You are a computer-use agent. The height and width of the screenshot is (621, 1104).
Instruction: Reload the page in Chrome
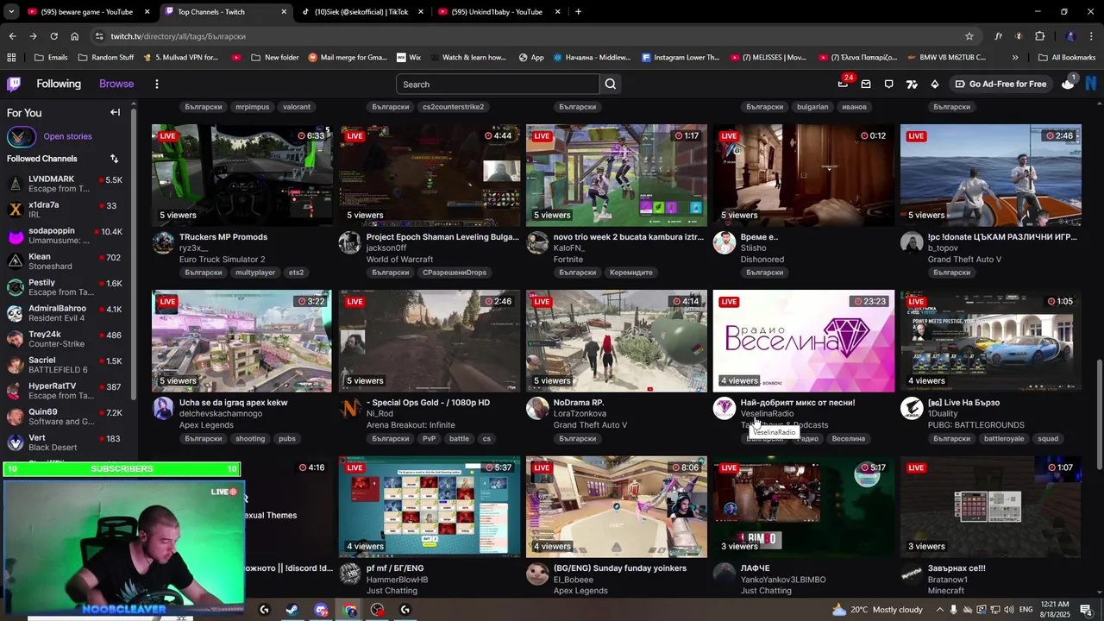[53, 36]
